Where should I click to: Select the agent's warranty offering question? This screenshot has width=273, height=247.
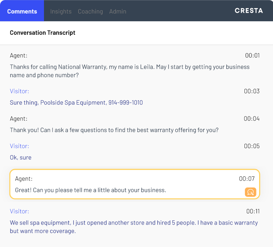(x=114, y=130)
